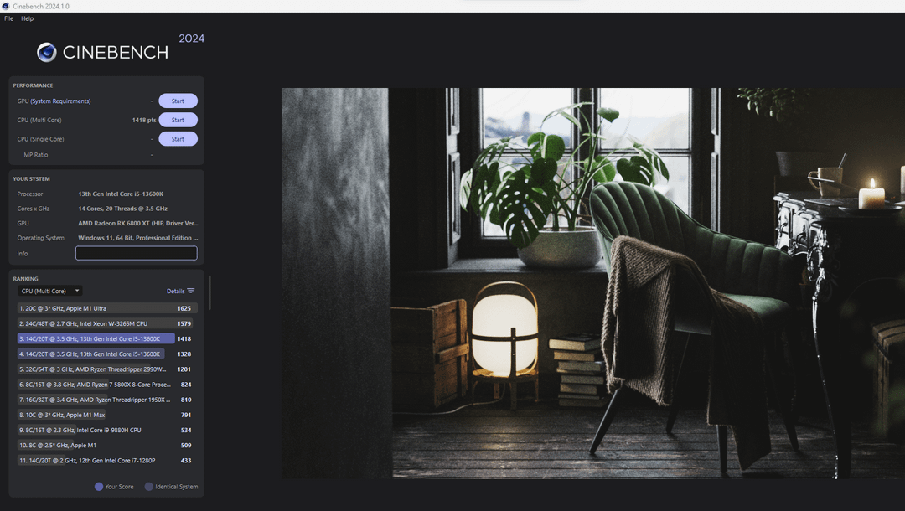Select the Apple M1 Max ranking row

click(x=107, y=415)
